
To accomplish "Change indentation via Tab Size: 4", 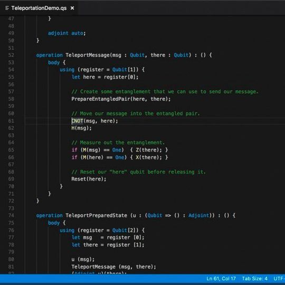I will pos(254,279).
